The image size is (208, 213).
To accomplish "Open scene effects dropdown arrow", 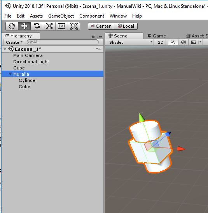I will pos(200,42).
